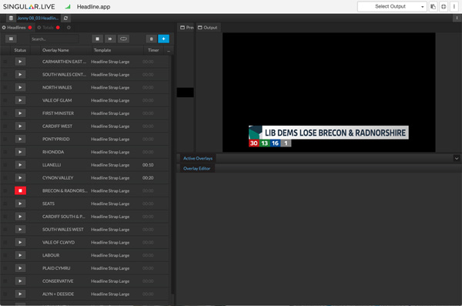This screenshot has height=306, width=462.
Task: Click the trash delete overlay icon
Action: pos(151,39)
